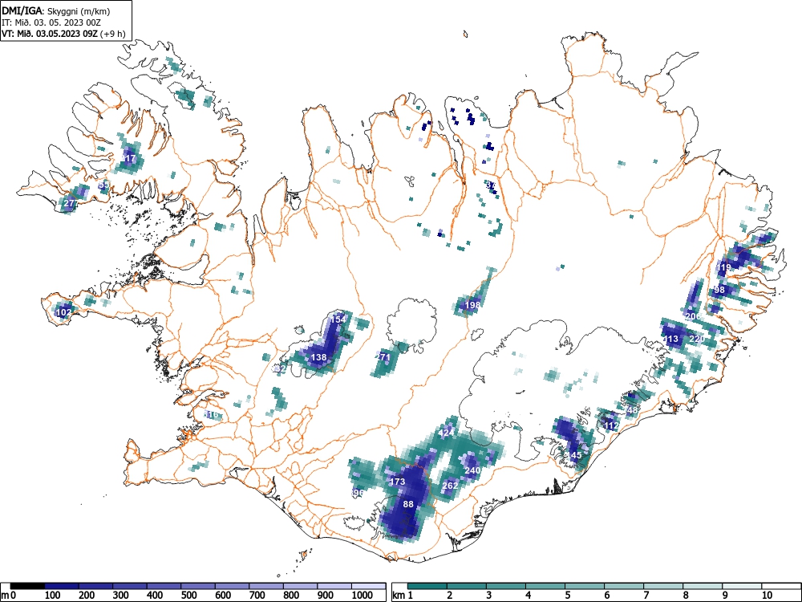Select the '17' value in the Westfjords
802x602 pixels.
(x=131, y=158)
